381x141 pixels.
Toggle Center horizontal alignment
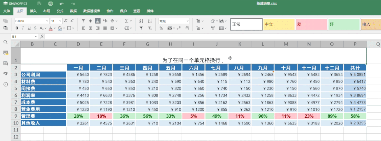coord(91,28)
